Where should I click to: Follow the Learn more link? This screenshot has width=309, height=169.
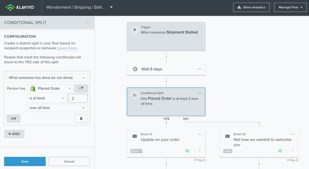[x=68, y=48]
